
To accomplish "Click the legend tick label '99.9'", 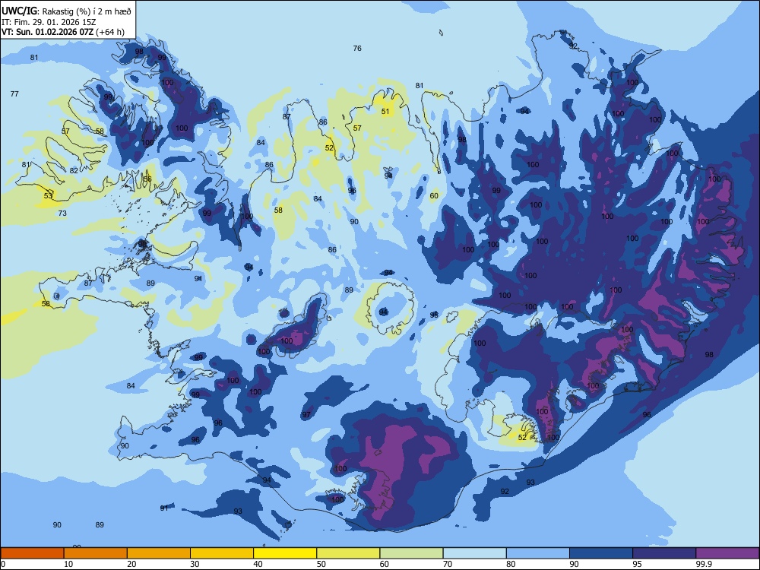I will click(703, 564).
